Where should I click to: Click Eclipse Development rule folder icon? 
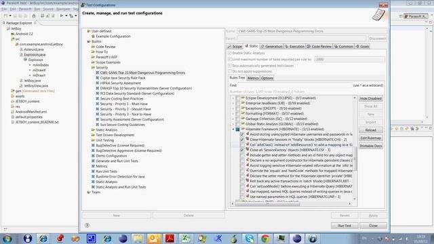(243, 98)
